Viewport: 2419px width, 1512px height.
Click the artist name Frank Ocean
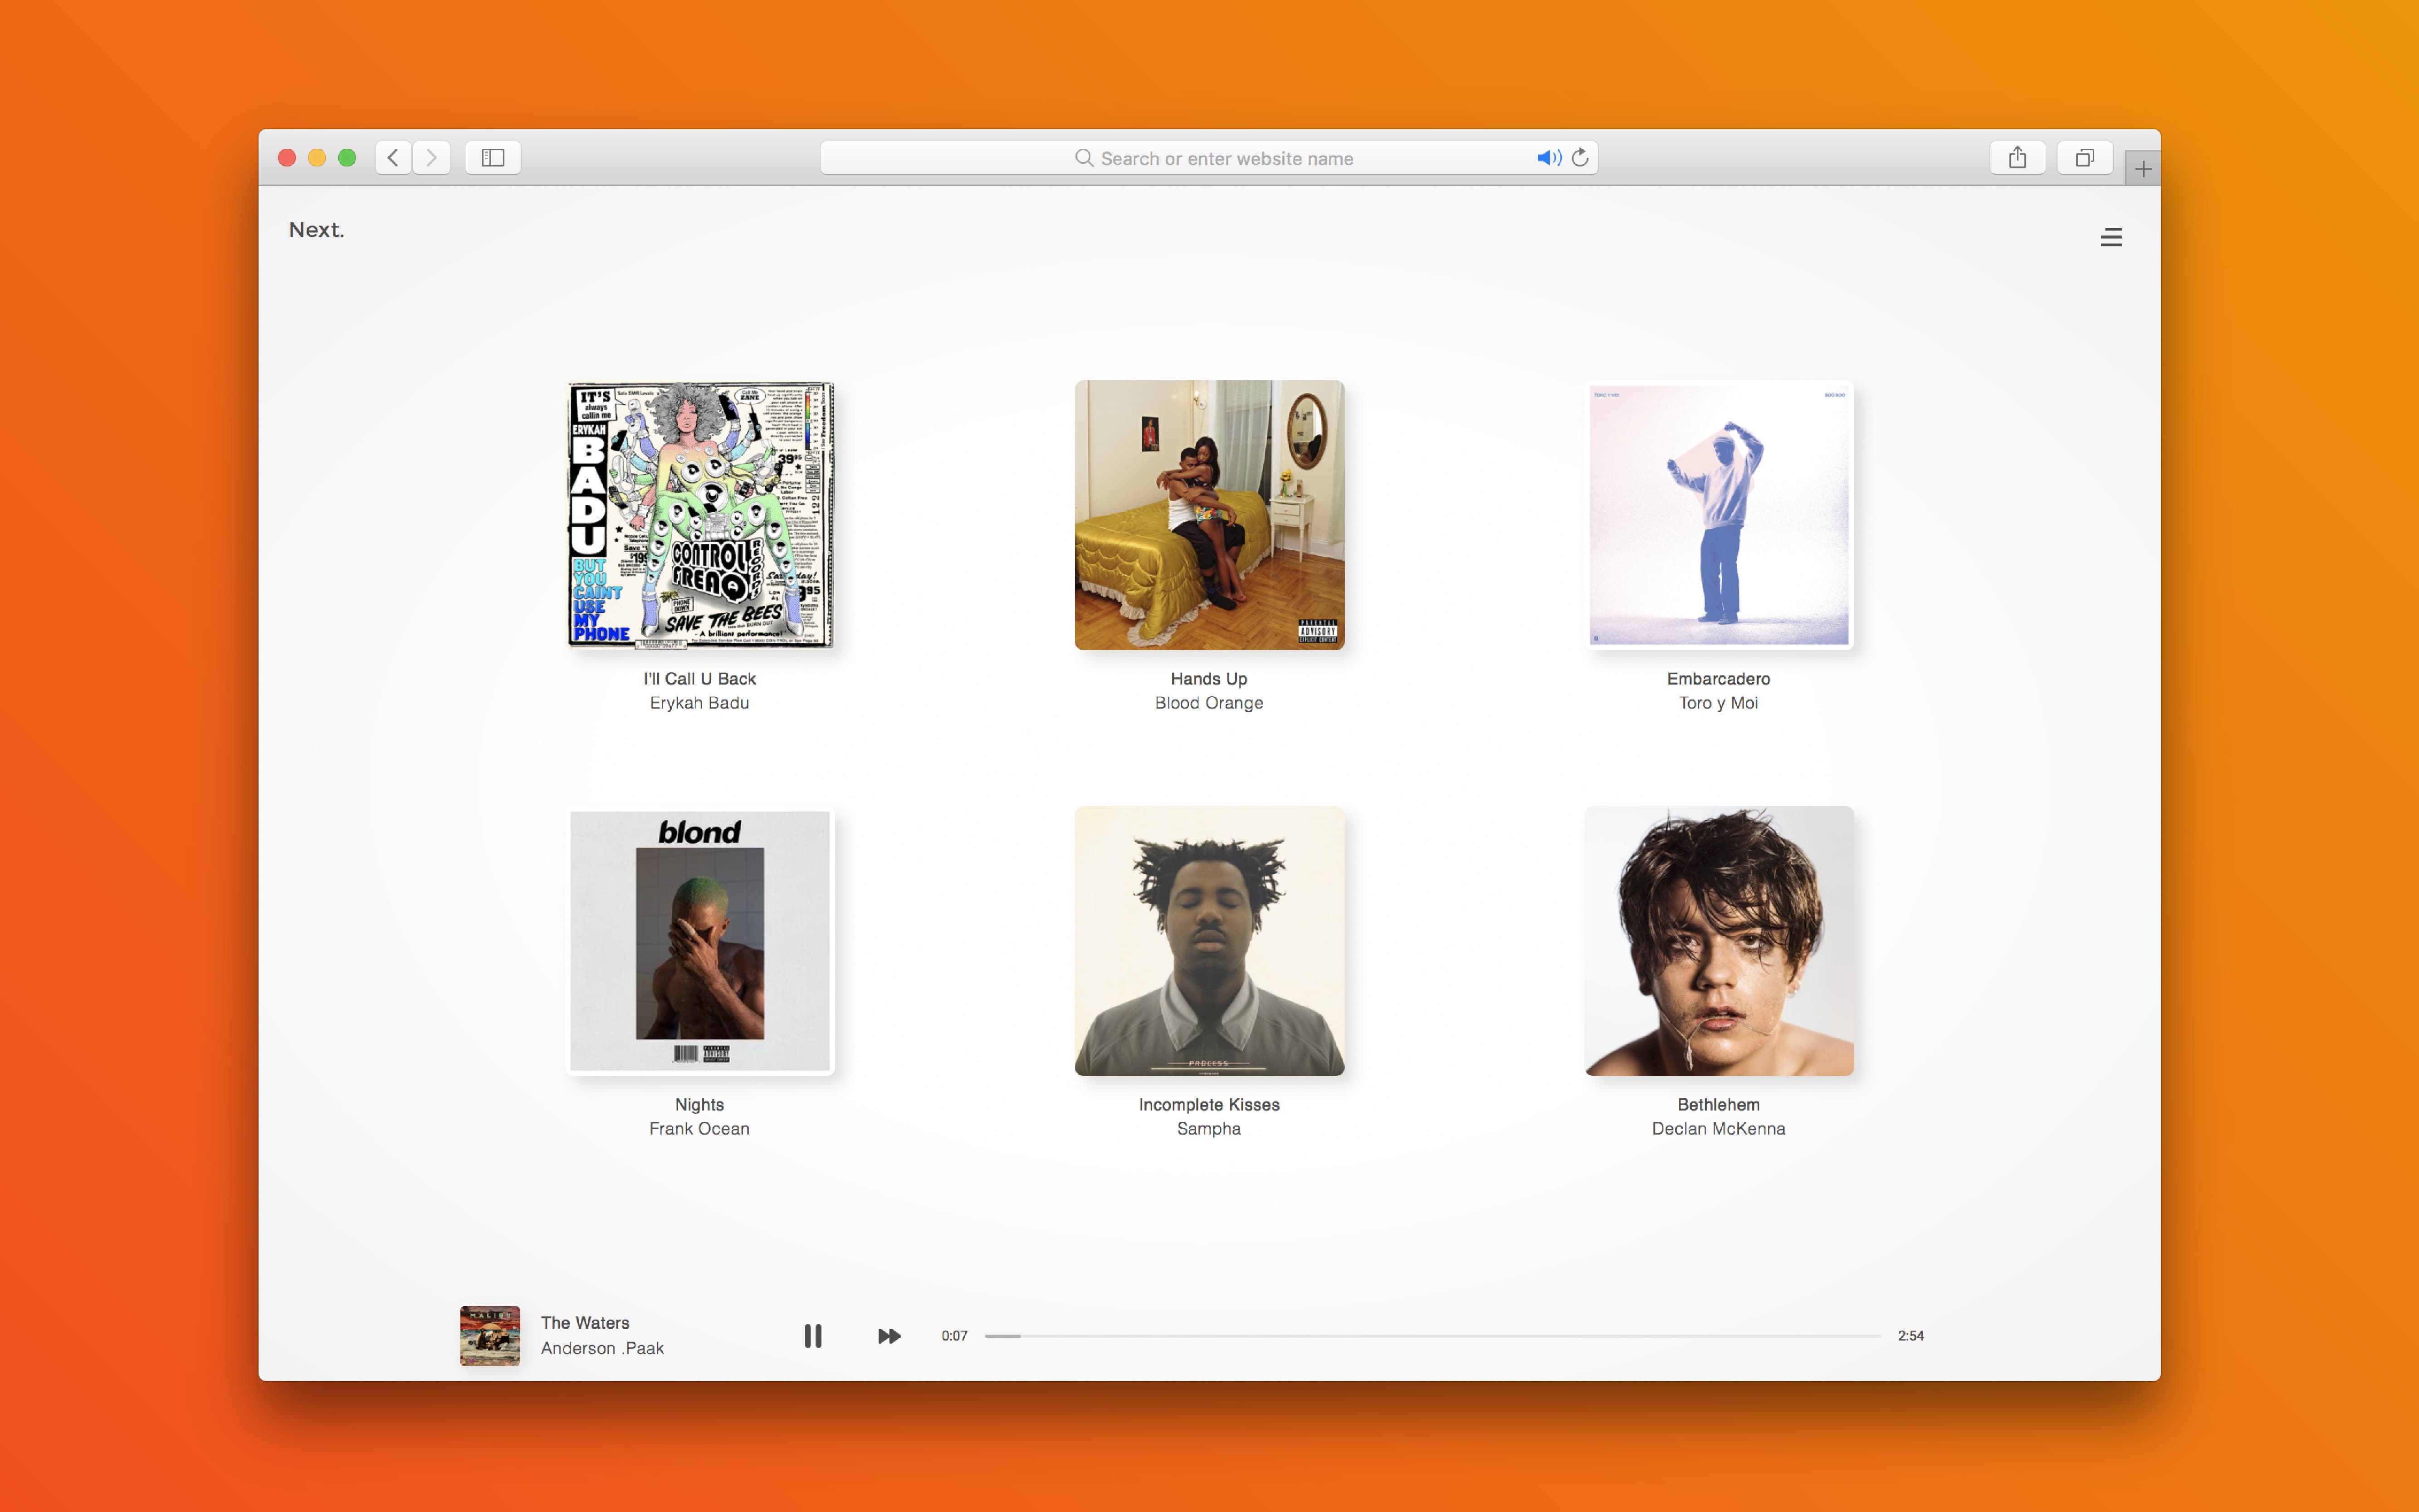coord(700,1129)
